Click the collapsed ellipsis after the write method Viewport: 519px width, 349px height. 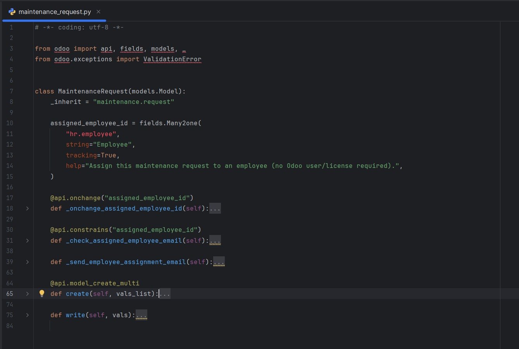141,315
